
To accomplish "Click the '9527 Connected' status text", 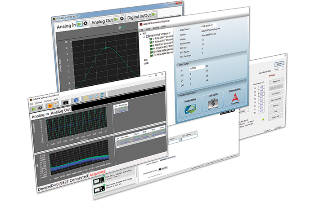I will tap(74, 180).
